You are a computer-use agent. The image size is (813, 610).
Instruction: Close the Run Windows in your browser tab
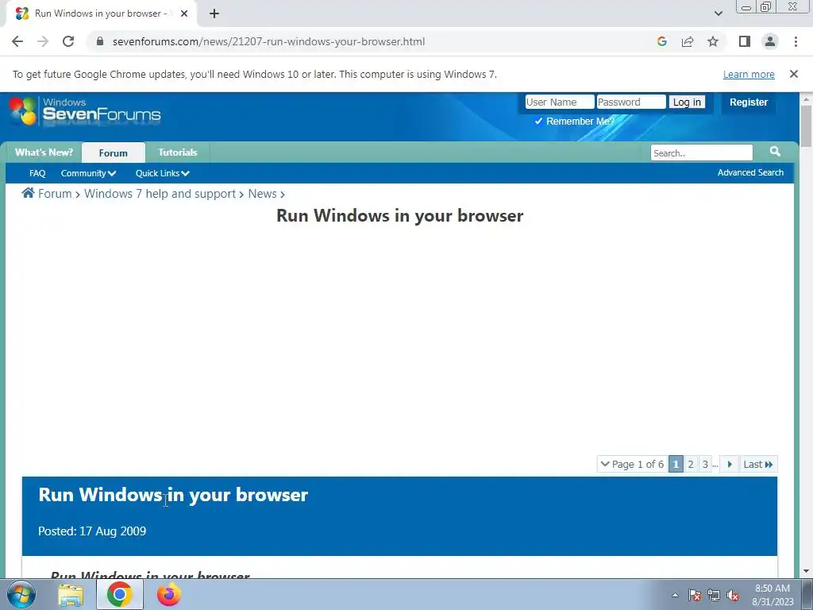(x=184, y=14)
